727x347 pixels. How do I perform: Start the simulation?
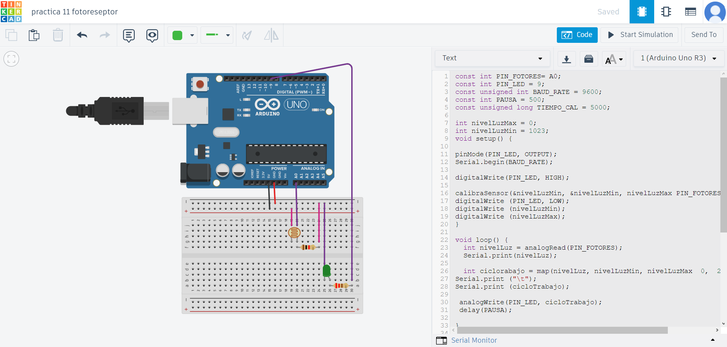click(x=640, y=35)
